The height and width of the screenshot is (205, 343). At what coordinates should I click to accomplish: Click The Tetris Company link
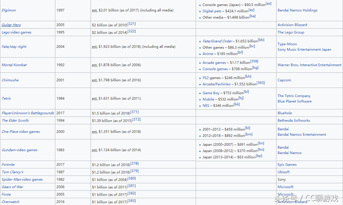[294, 96]
